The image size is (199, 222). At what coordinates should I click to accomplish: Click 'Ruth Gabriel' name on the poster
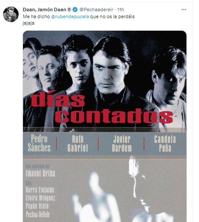78,144
